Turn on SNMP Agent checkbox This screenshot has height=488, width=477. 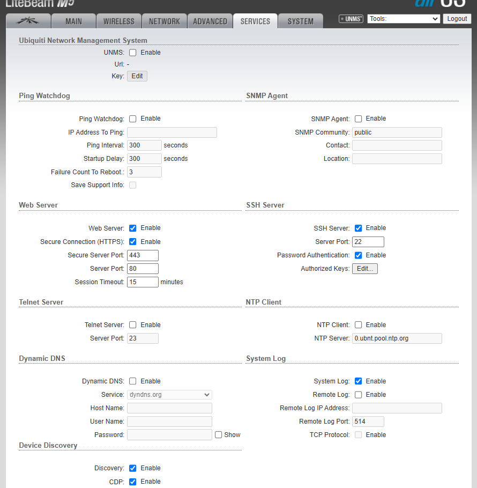[358, 119]
